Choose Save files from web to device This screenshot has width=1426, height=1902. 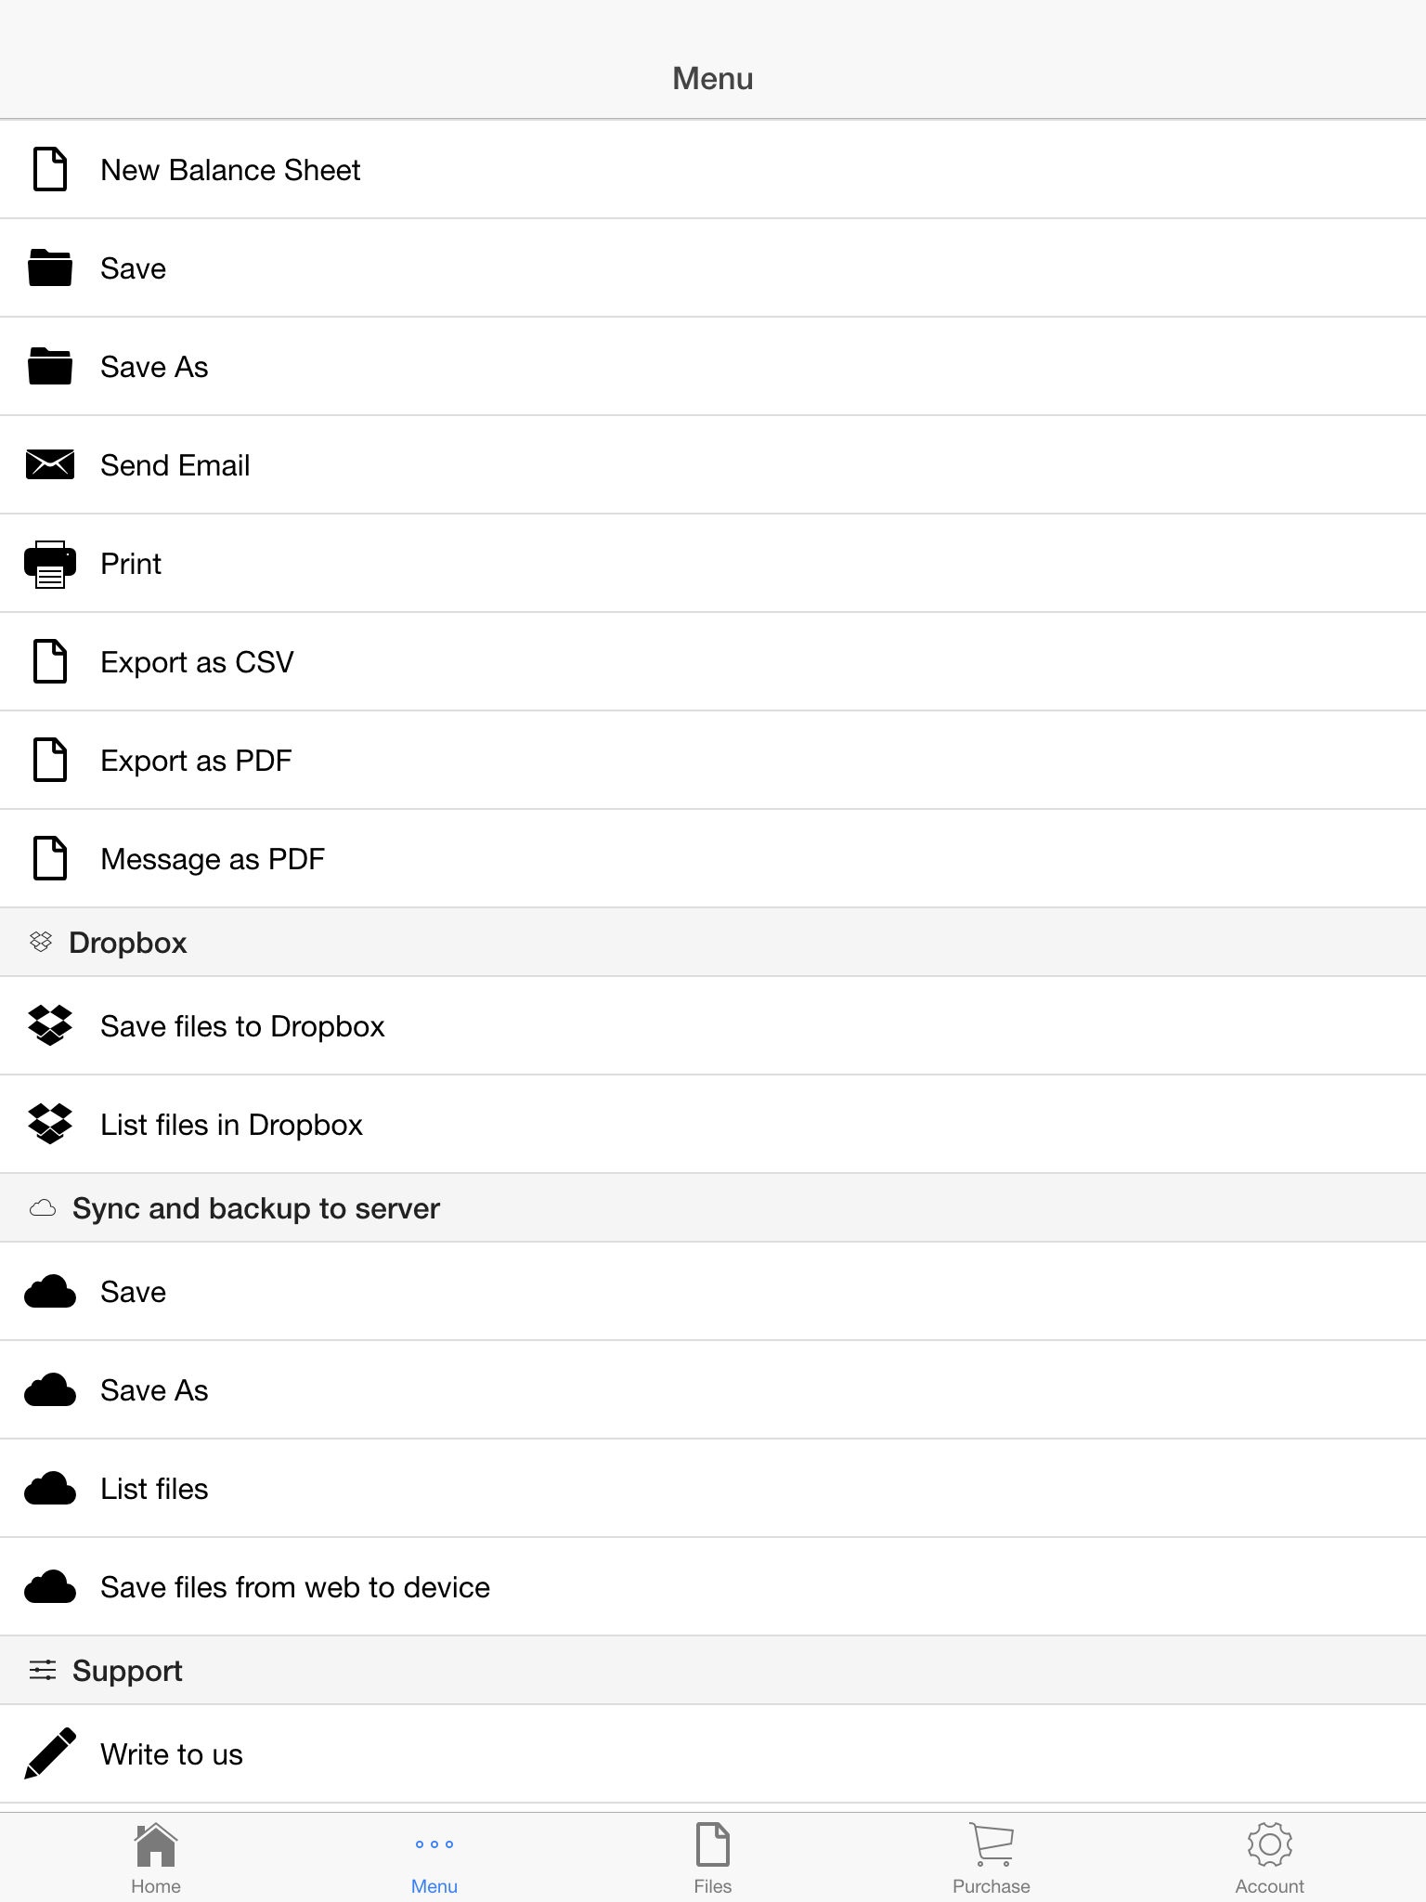[x=713, y=1586]
